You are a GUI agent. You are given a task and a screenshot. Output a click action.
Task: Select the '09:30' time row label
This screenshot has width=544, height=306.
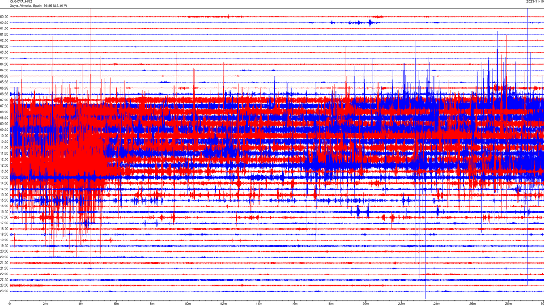click(4, 130)
